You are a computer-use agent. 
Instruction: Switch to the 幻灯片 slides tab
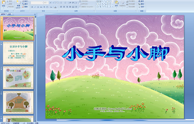(x=3, y=14)
